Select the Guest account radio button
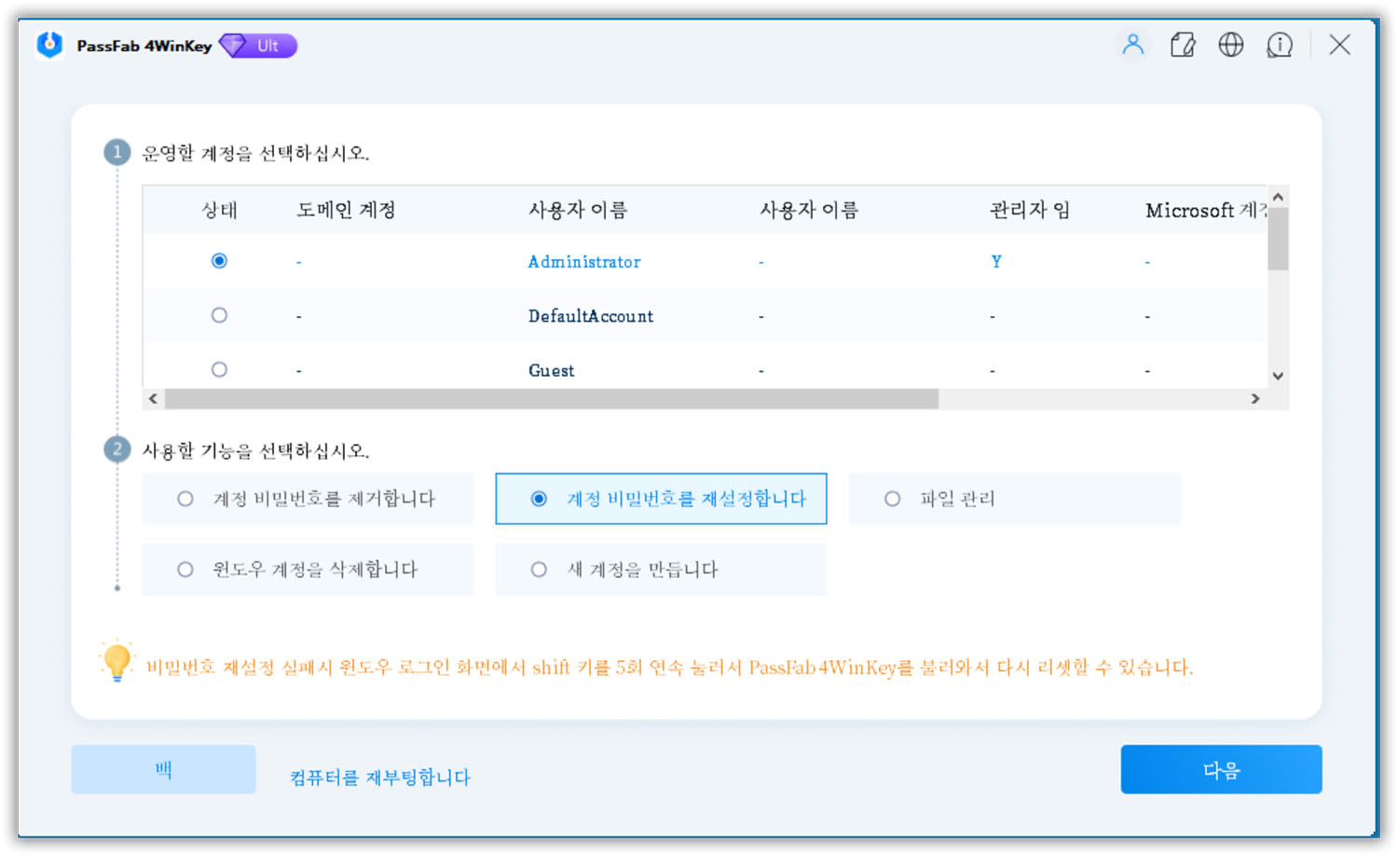 click(x=219, y=369)
